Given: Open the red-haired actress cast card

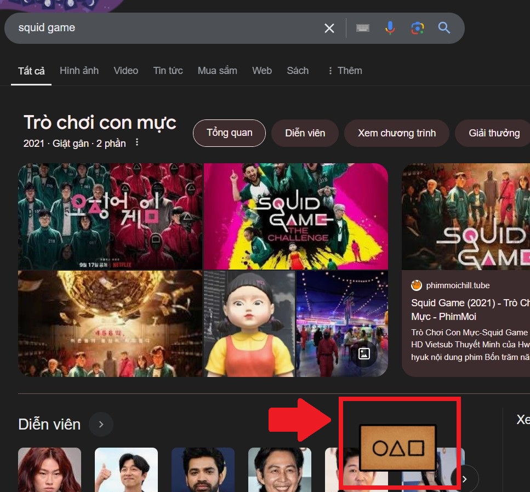Looking at the screenshot, I should 50,470.
